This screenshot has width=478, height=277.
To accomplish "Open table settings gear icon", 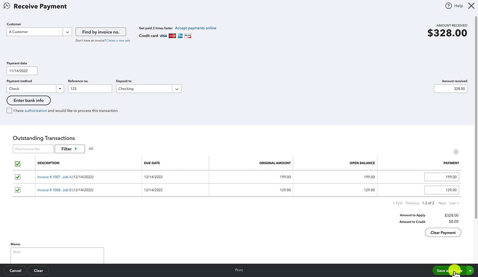I will [x=456, y=152].
